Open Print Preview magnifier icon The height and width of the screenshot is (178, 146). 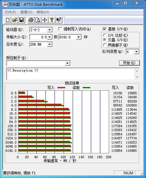click(x=38, y=20)
